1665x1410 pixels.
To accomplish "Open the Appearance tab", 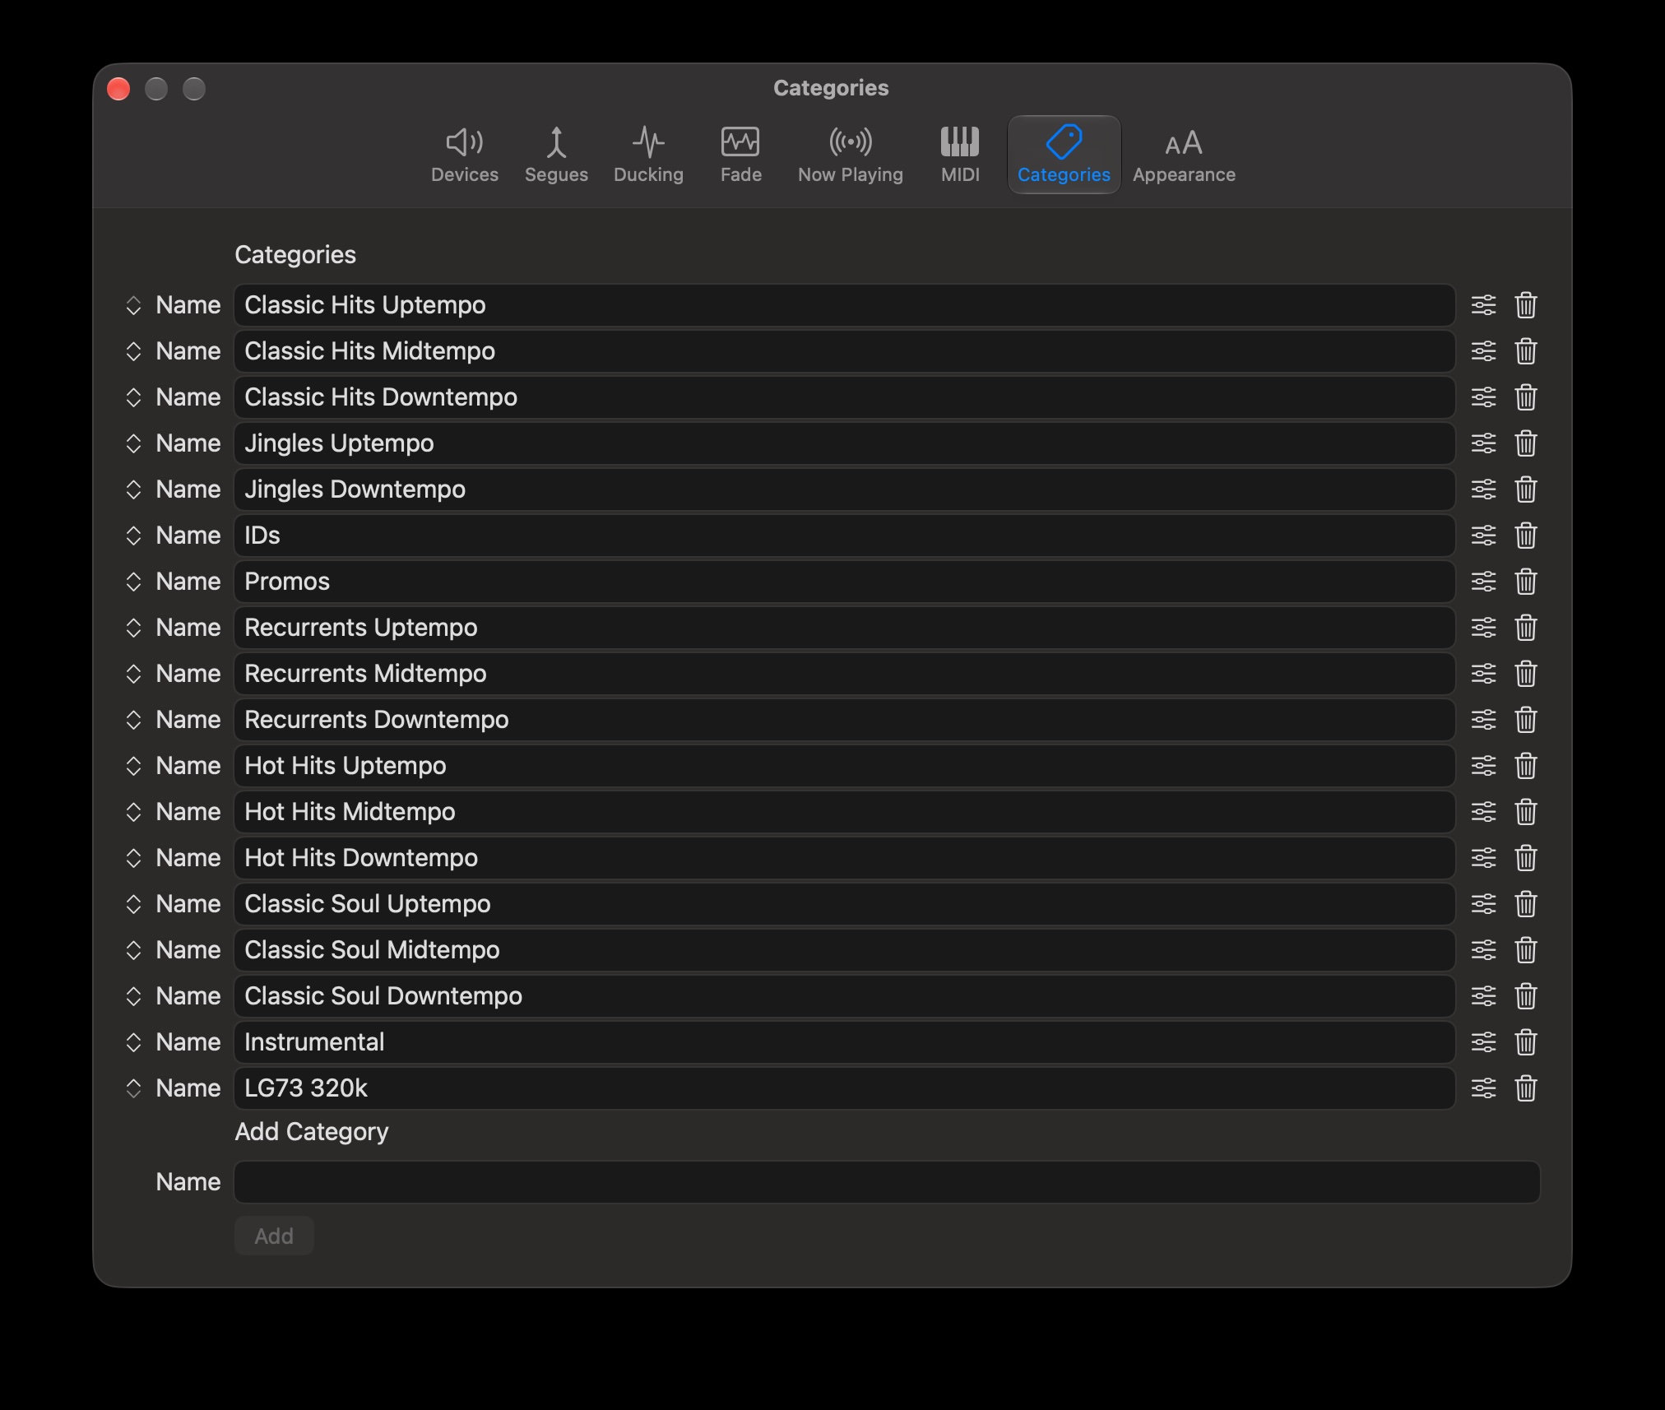I will (1184, 155).
